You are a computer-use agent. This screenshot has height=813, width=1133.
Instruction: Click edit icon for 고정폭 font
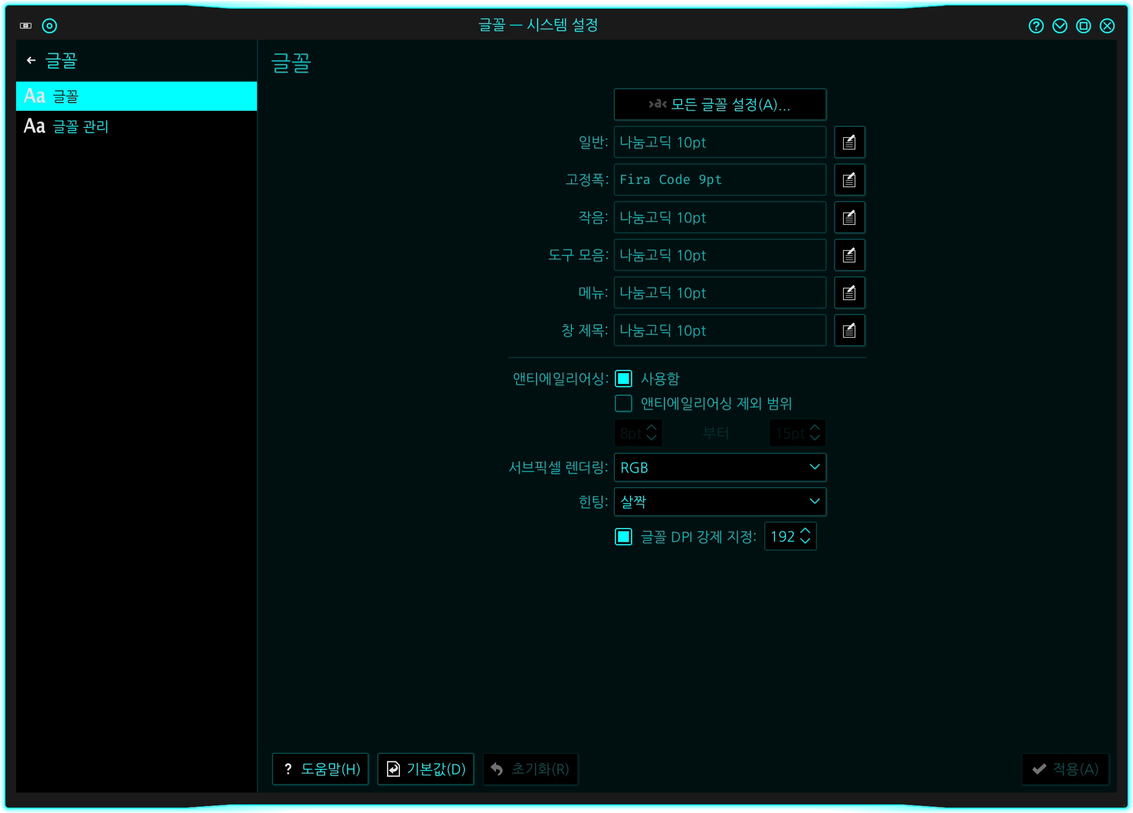[849, 180]
